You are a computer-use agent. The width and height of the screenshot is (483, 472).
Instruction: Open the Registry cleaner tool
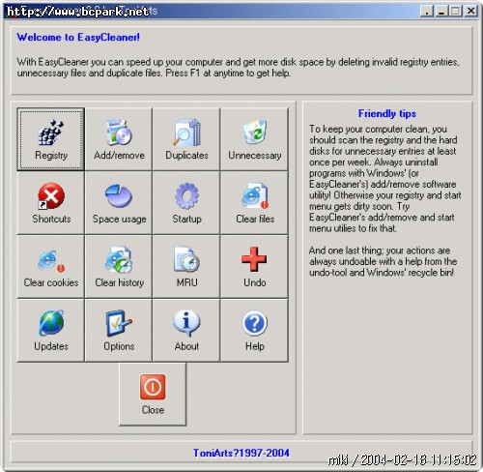[51, 139]
